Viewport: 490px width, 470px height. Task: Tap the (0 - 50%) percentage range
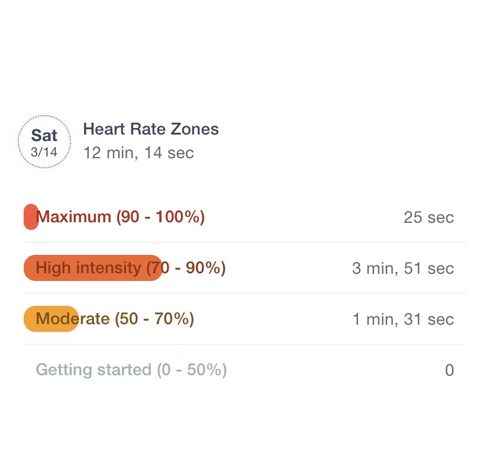(x=192, y=370)
